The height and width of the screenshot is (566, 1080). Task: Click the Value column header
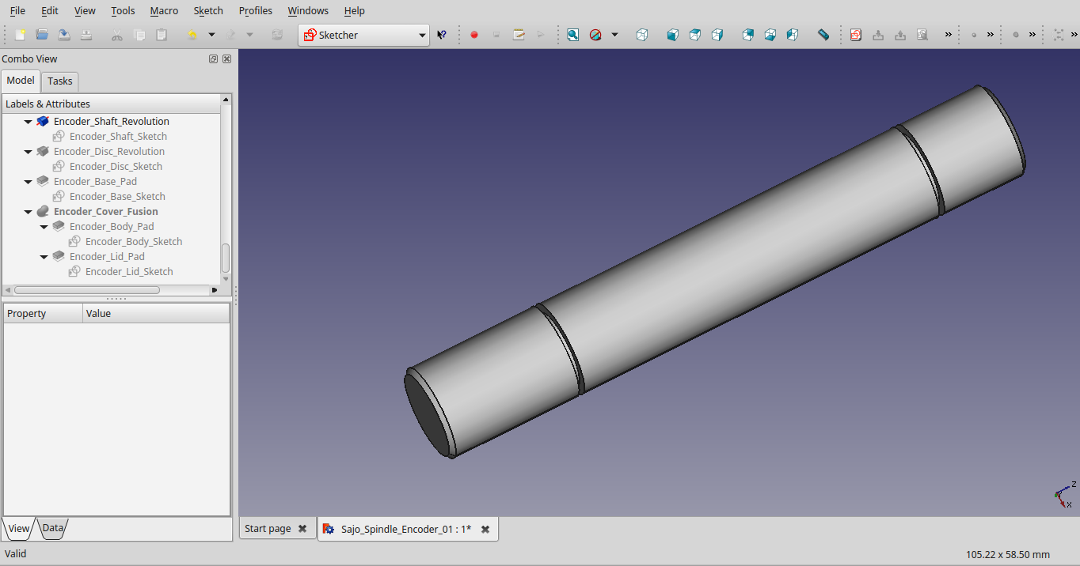157,314
